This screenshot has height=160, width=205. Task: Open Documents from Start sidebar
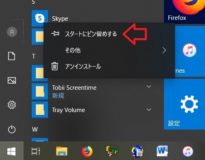coord(11,56)
